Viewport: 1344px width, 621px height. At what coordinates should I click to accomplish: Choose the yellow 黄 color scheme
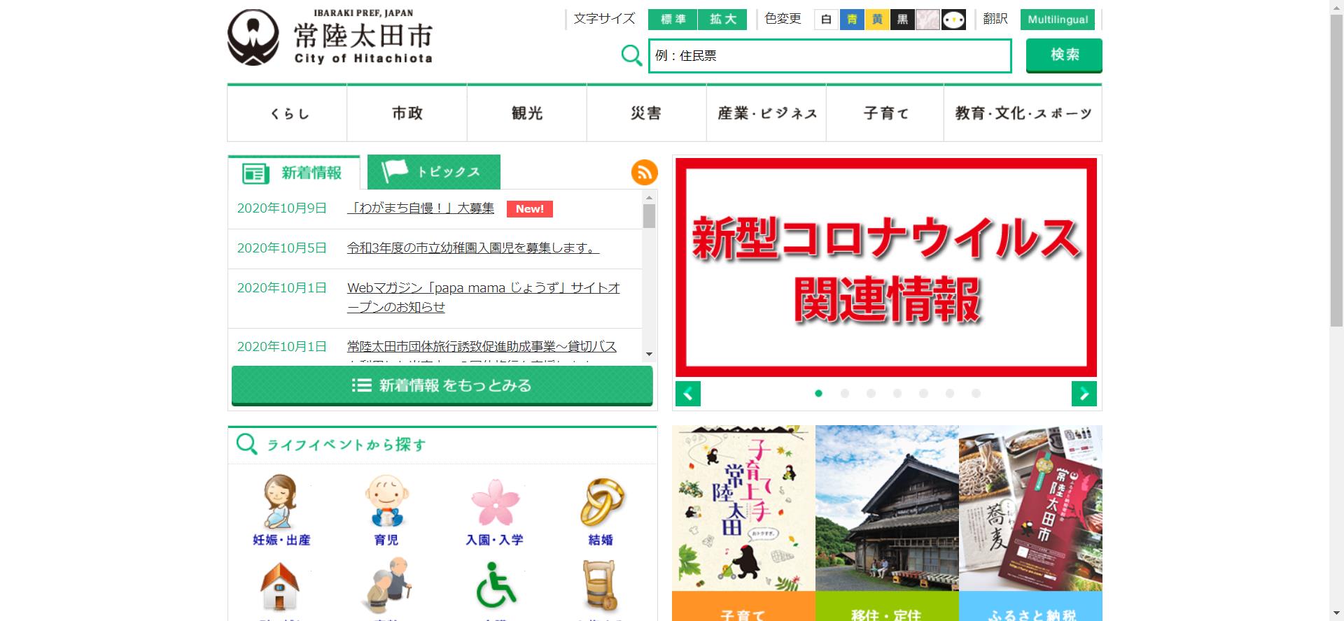click(877, 20)
